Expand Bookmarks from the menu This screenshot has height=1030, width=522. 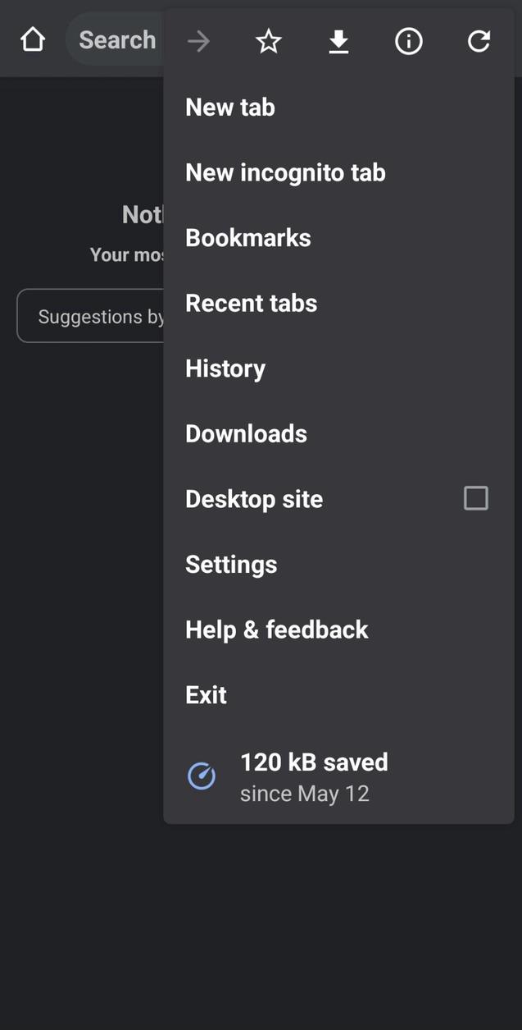tap(248, 237)
